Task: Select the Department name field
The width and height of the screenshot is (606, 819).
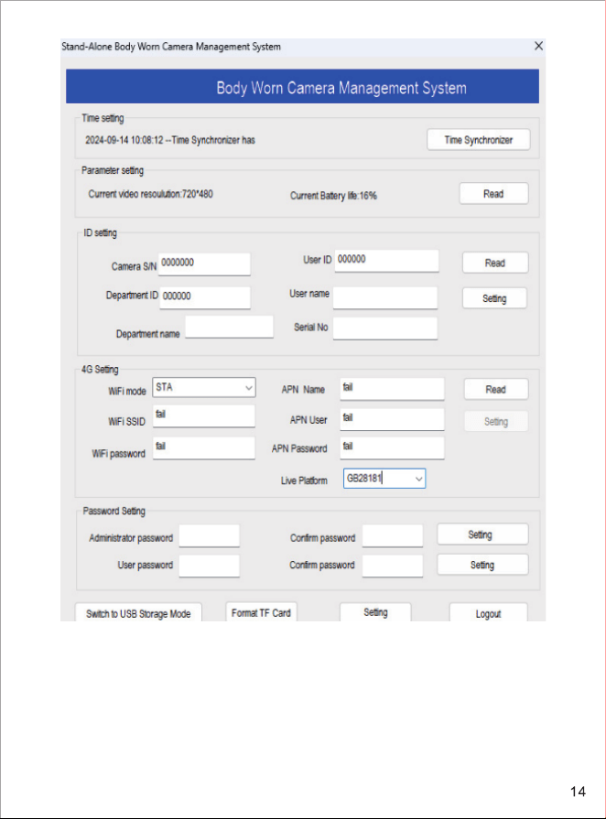Action: click(x=230, y=327)
